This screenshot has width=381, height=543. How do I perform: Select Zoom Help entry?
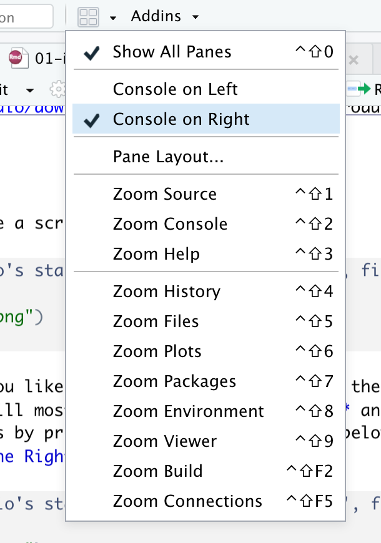click(x=156, y=254)
